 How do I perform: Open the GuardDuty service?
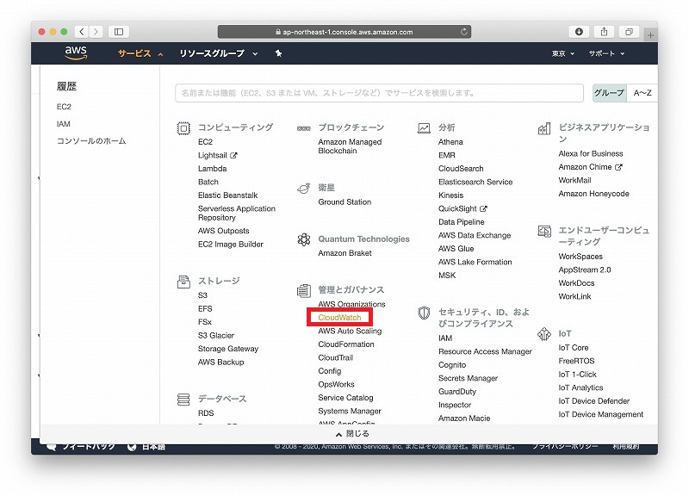click(x=457, y=392)
